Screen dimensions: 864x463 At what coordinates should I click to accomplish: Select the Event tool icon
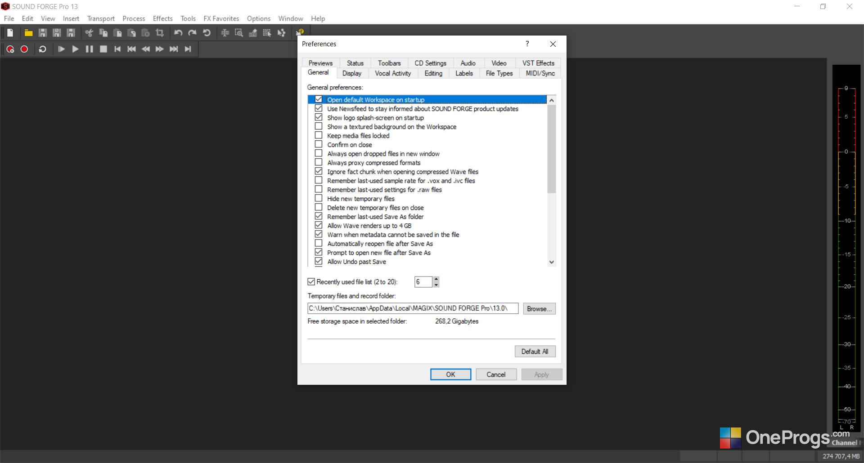[x=267, y=33]
